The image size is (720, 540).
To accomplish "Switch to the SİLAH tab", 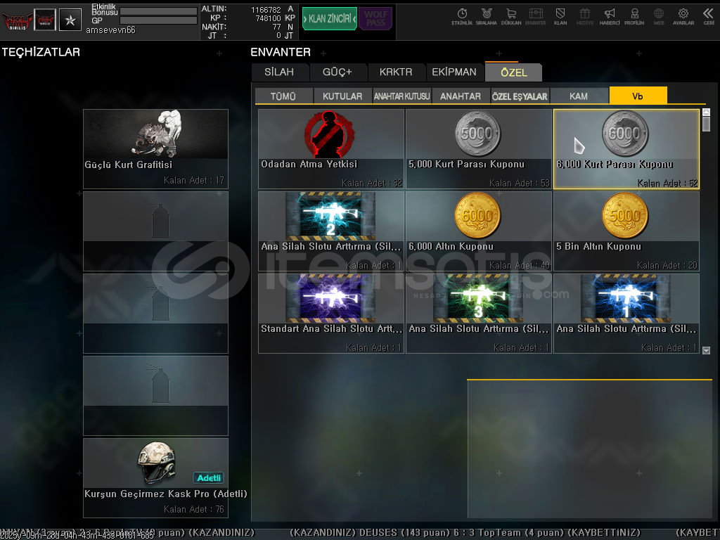I will coord(280,72).
